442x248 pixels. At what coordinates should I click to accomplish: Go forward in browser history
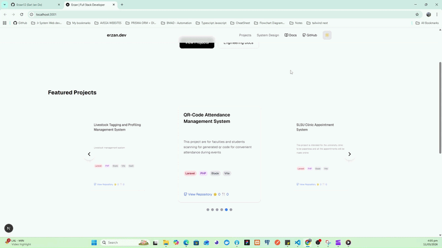13,14
